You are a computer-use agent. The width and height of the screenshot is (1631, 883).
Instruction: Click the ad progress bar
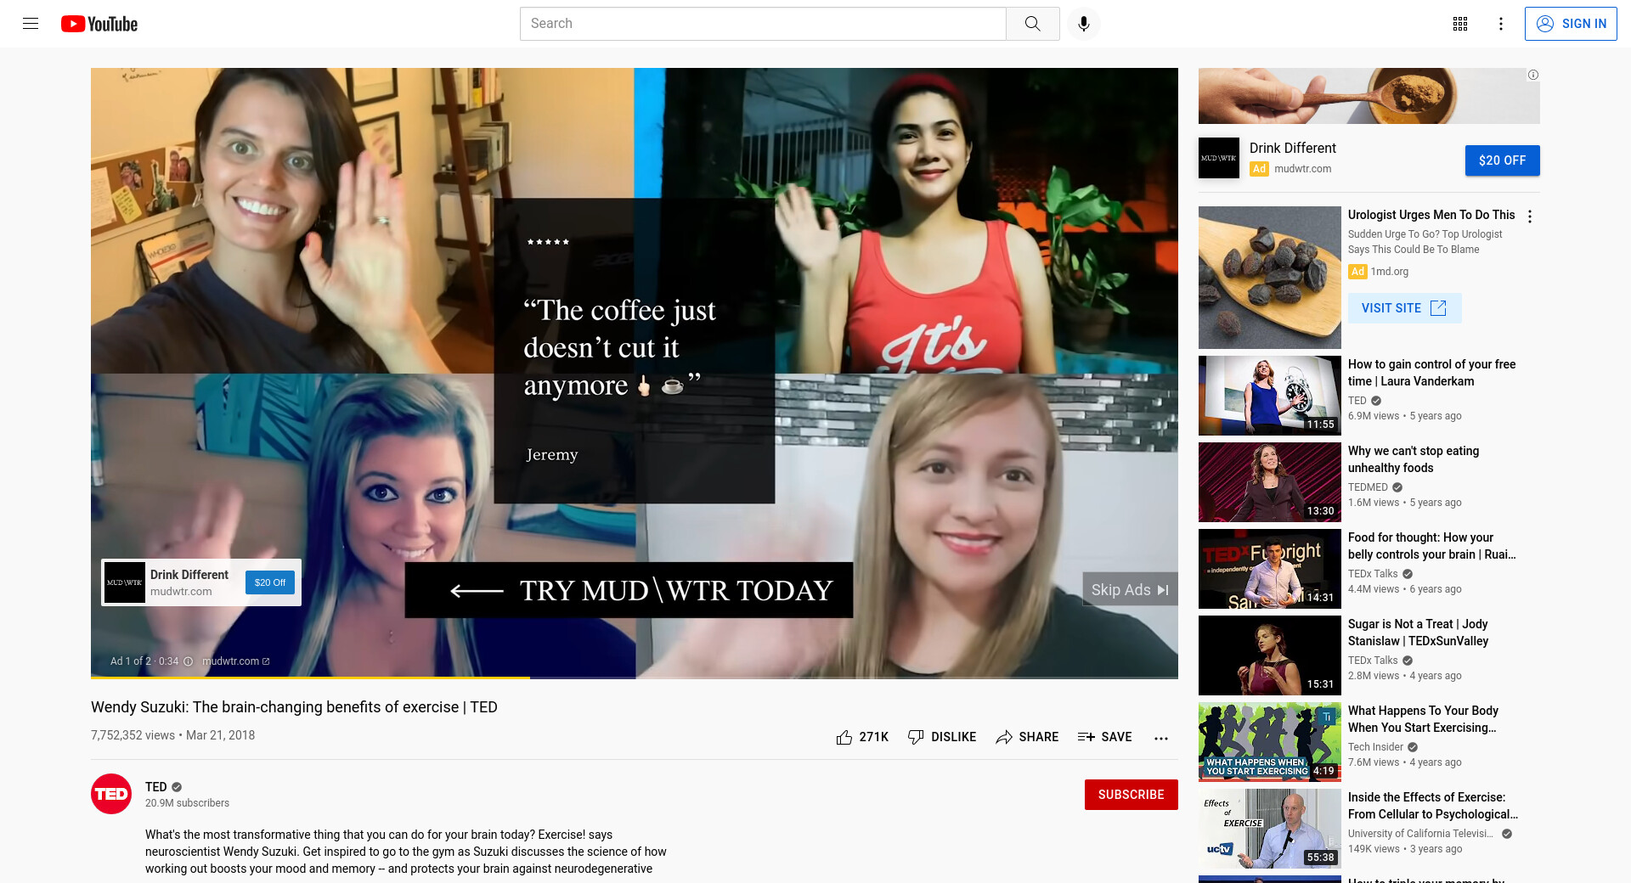click(635, 678)
